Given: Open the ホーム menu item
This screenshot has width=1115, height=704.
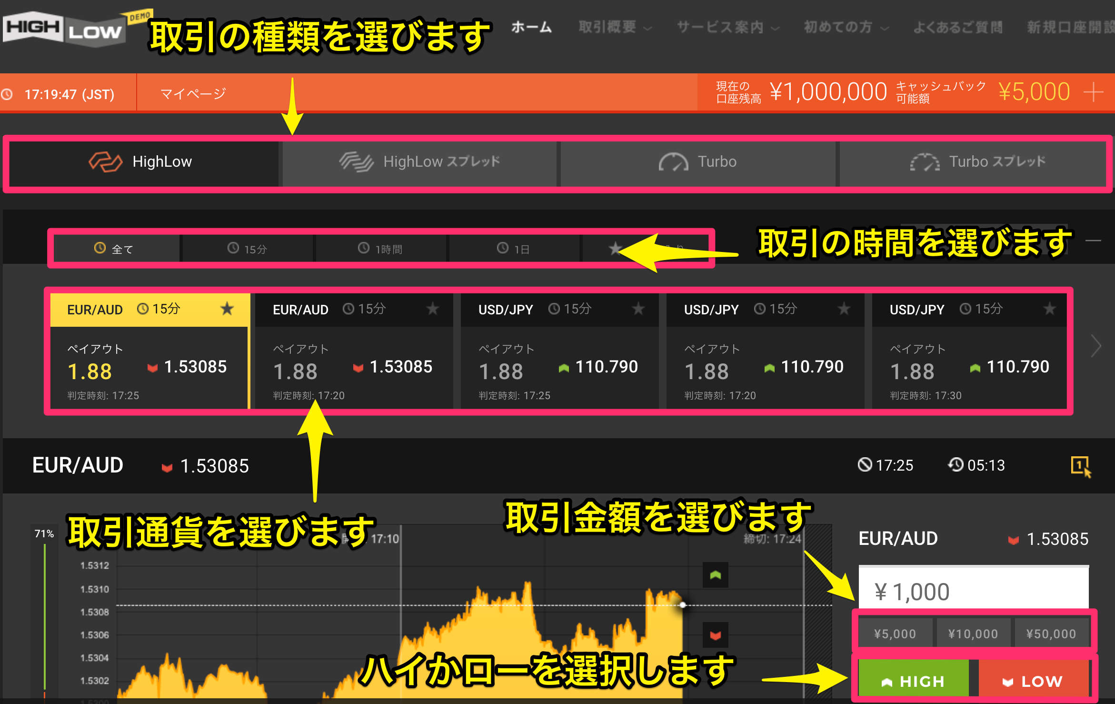Looking at the screenshot, I should (531, 27).
